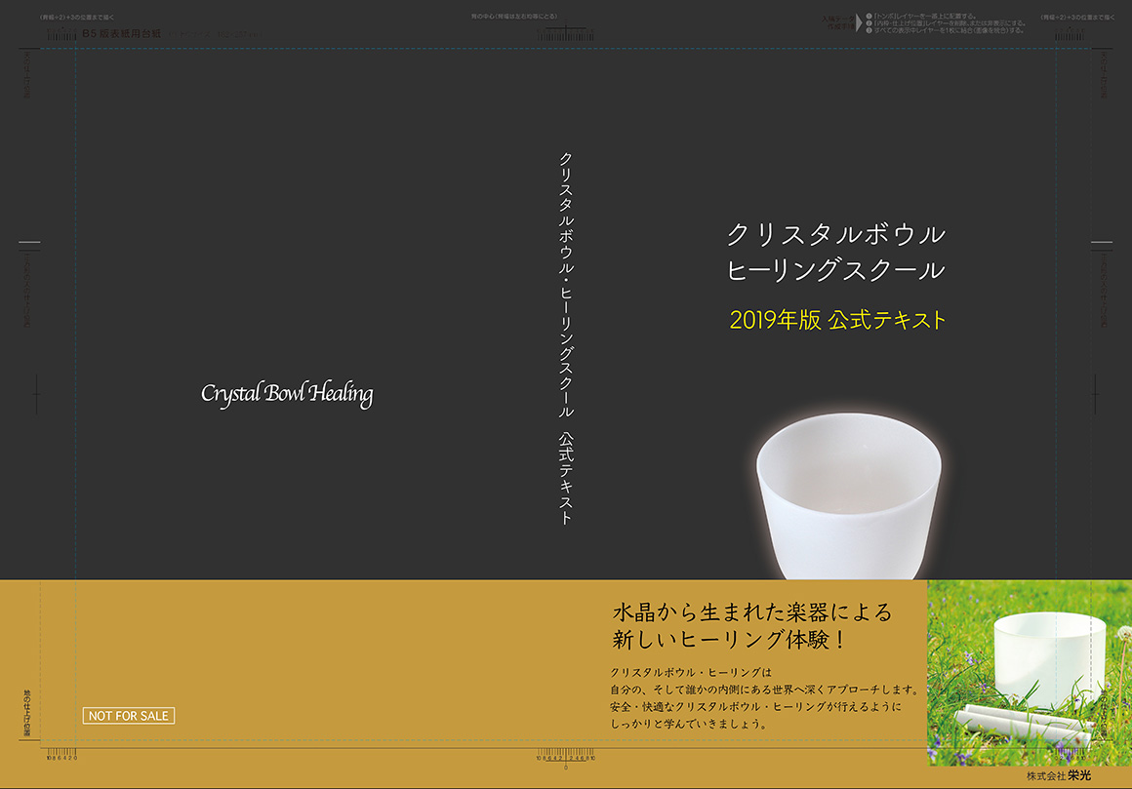
Task: Select the obi description paragraph text
Action: pos(756,698)
